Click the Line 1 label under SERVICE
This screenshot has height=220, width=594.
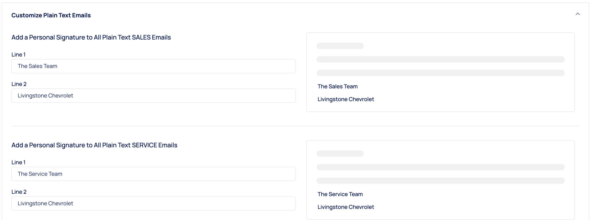[18, 163]
